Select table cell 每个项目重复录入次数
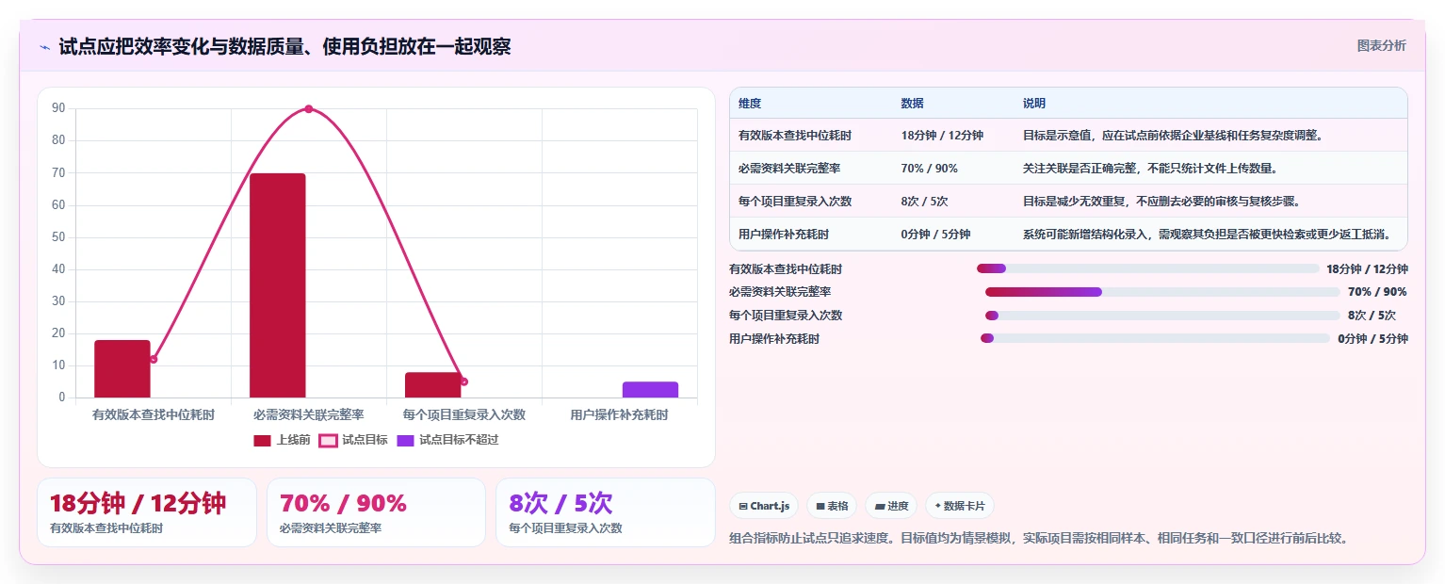1445x584 pixels. point(795,201)
